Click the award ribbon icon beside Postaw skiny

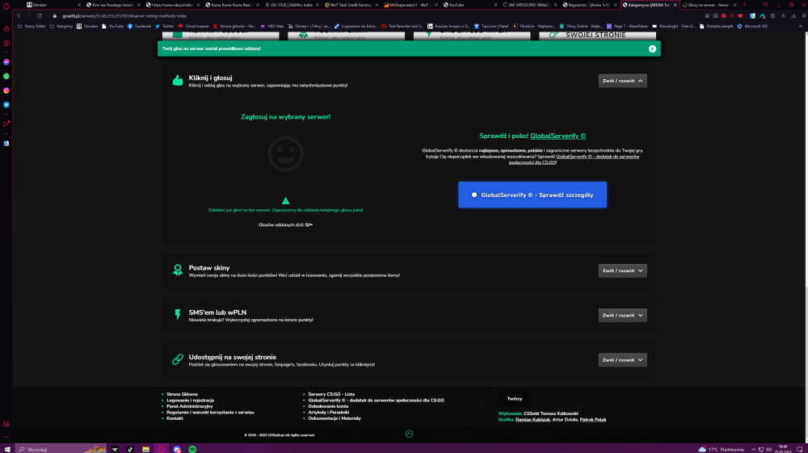point(178,271)
